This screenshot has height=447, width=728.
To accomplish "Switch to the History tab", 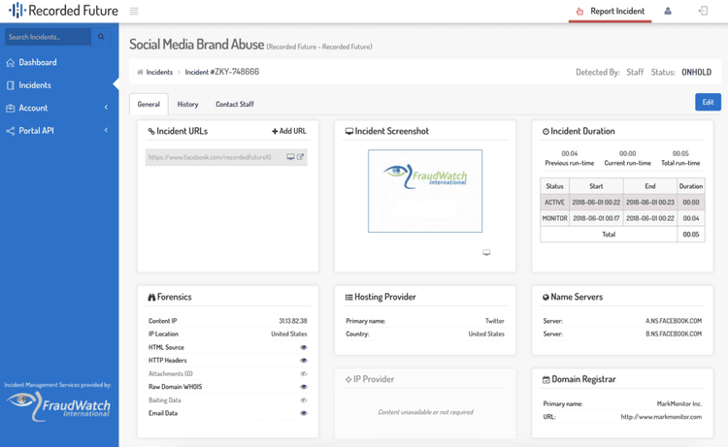I will click(x=187, y=104).
